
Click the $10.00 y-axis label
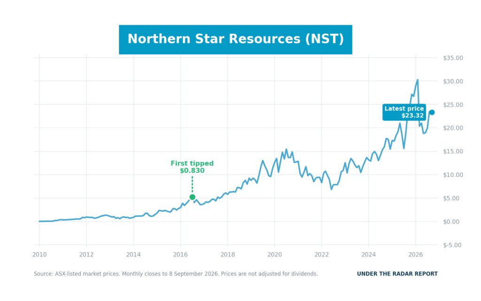[453, 175]
